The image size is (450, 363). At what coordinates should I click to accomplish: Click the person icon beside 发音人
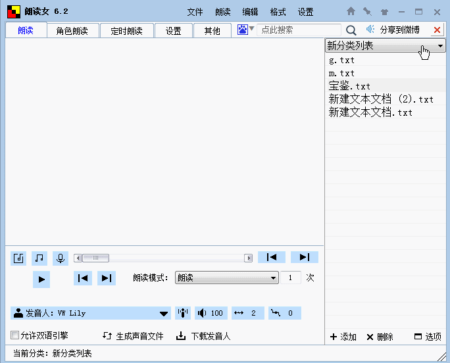point(18,313)
